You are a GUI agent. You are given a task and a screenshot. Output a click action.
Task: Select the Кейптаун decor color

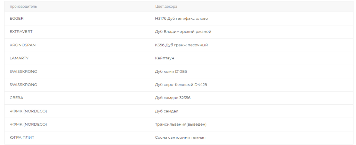164,58
